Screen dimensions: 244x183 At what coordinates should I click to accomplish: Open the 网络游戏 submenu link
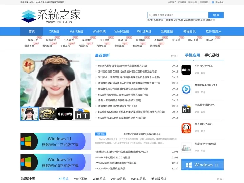coord(51,40)
